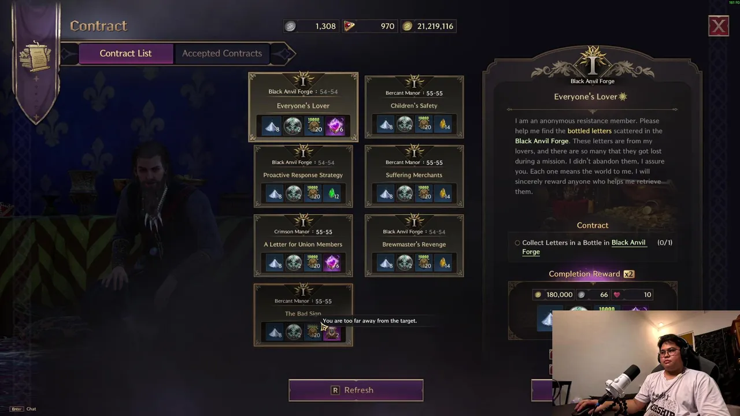The width and height of the screenshot is (740, 416).
Task: Click the right arrow beside Accepted Contracts tab
Action: (284, 54)
